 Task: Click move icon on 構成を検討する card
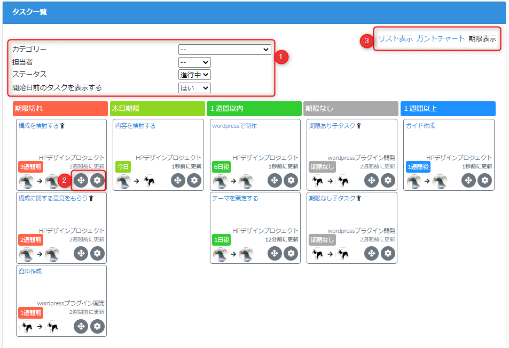(81, 180)
